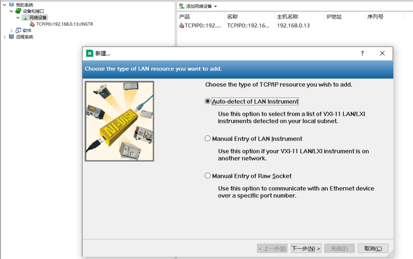Screen dimensions: 413x259
Task: Select the My System tree label
Action: click(24, 5)
